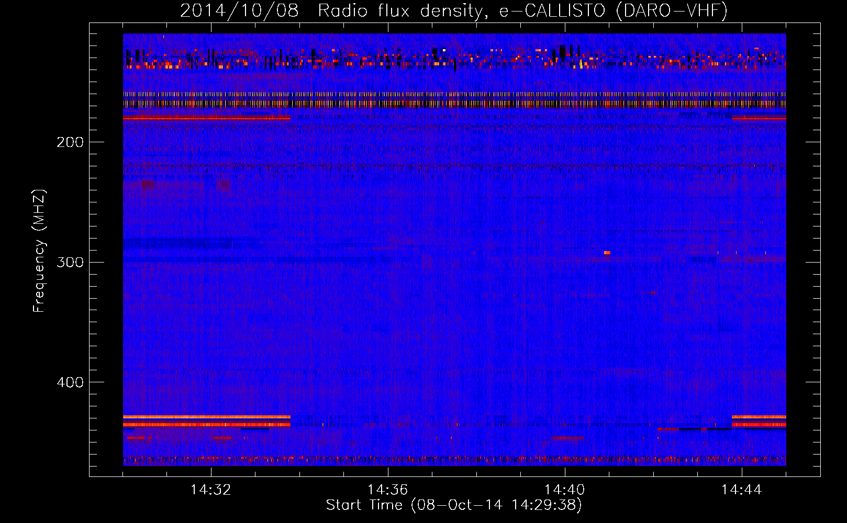Image resolution: width=847 pixels, height=523 pixels.
Task: Click the 200 frequency tick label
Action: pyautogui.click(x=70, y=142)
